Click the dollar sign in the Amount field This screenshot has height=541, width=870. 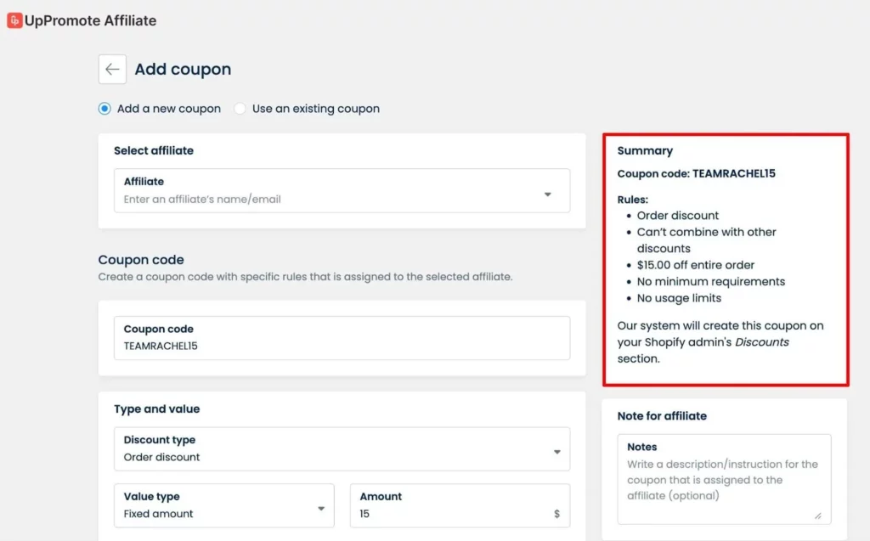pos(556,514)
